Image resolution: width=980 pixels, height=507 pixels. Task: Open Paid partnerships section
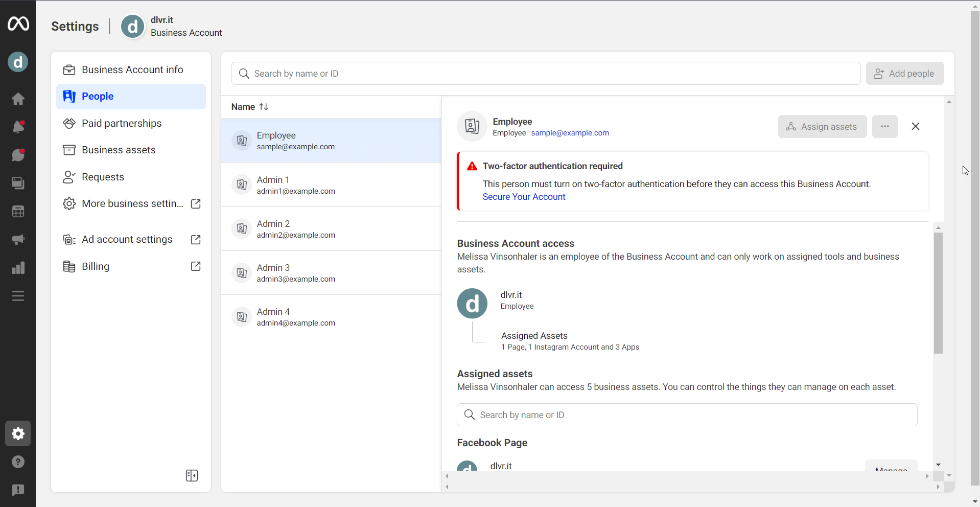click(131, 123)
